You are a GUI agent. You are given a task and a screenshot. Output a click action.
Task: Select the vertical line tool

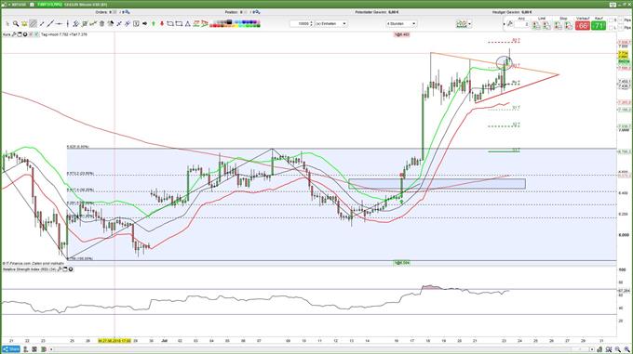pyautogui.click(x=68, y=24)
